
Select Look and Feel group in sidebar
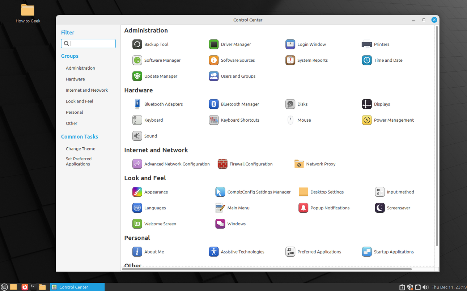(80, 101)
